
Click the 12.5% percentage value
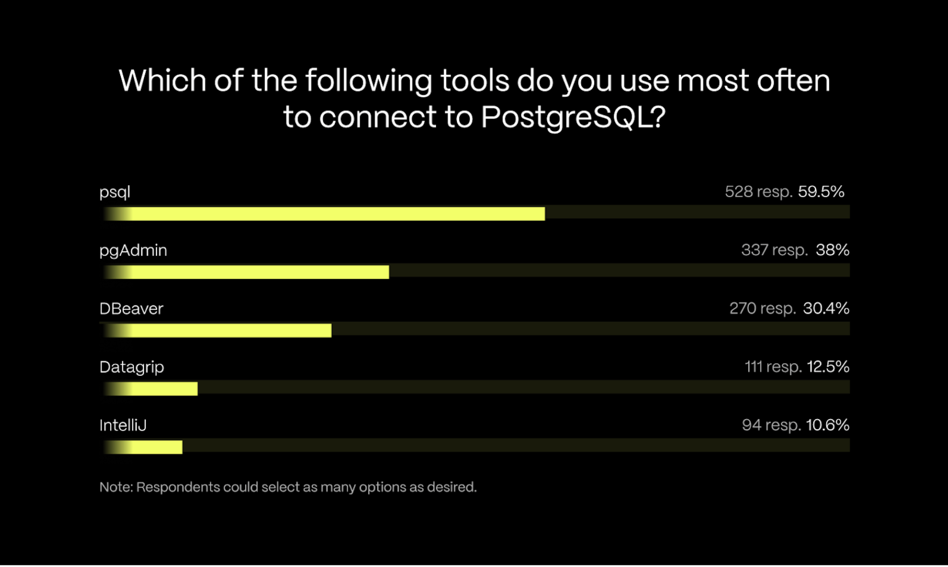tap(828, 367)
